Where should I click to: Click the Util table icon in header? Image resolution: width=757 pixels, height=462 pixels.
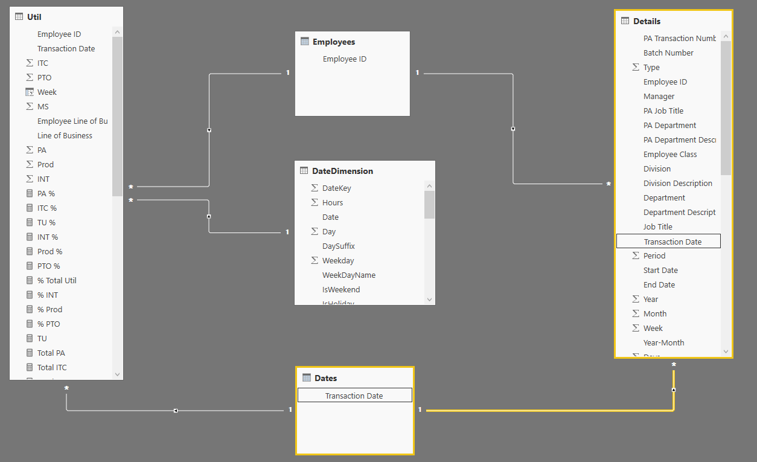pos(19,17)
